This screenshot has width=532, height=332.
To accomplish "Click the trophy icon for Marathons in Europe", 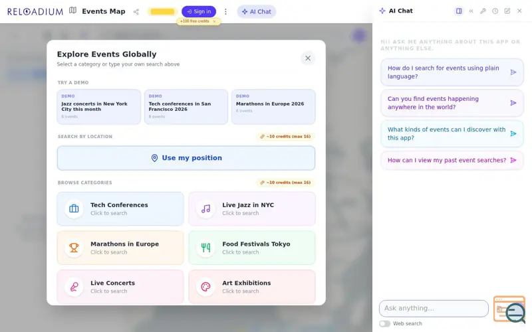I will [x=74, y=248].
